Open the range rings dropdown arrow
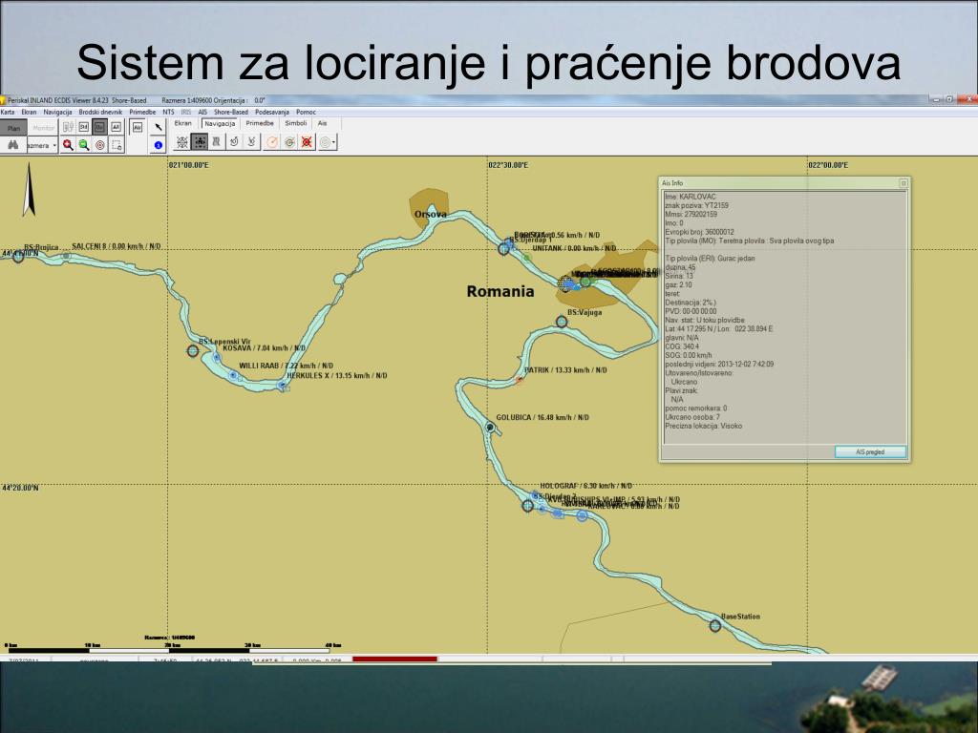Image resolution: width=978 pixels, height=733 pixels. 334,142
